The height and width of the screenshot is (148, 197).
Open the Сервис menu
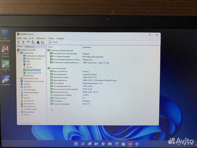pyautogui.click(x=51, y=38)
